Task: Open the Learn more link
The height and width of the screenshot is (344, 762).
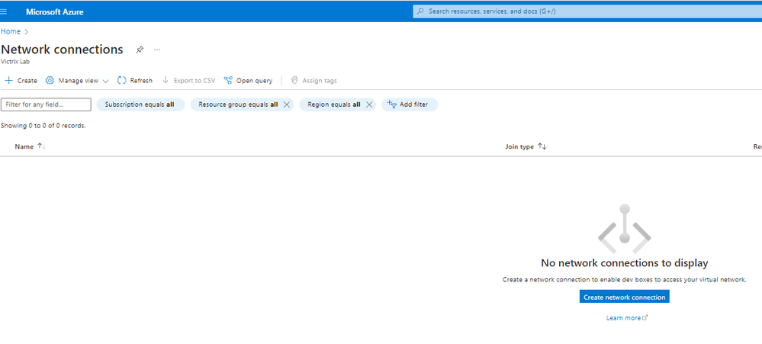Action: coord(623,318)
